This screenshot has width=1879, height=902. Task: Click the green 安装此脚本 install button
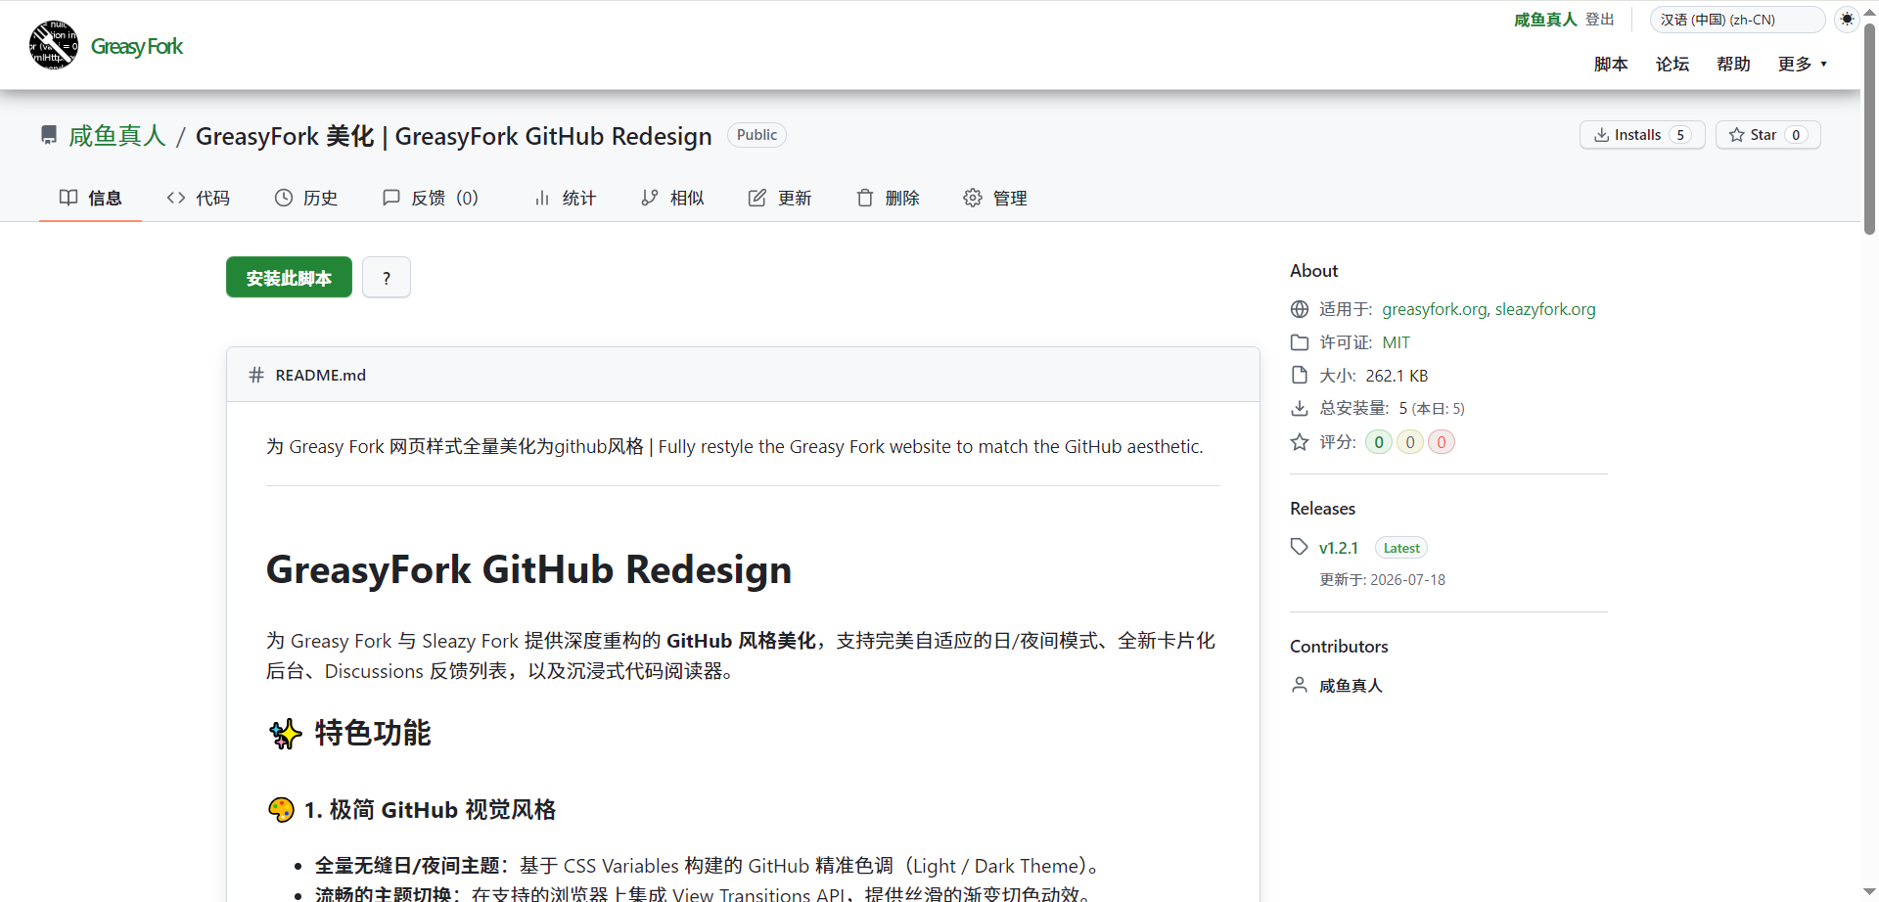point(289,278)
